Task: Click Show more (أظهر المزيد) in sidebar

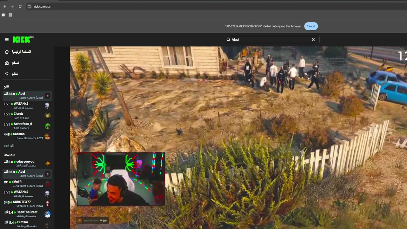Action: 9,146
